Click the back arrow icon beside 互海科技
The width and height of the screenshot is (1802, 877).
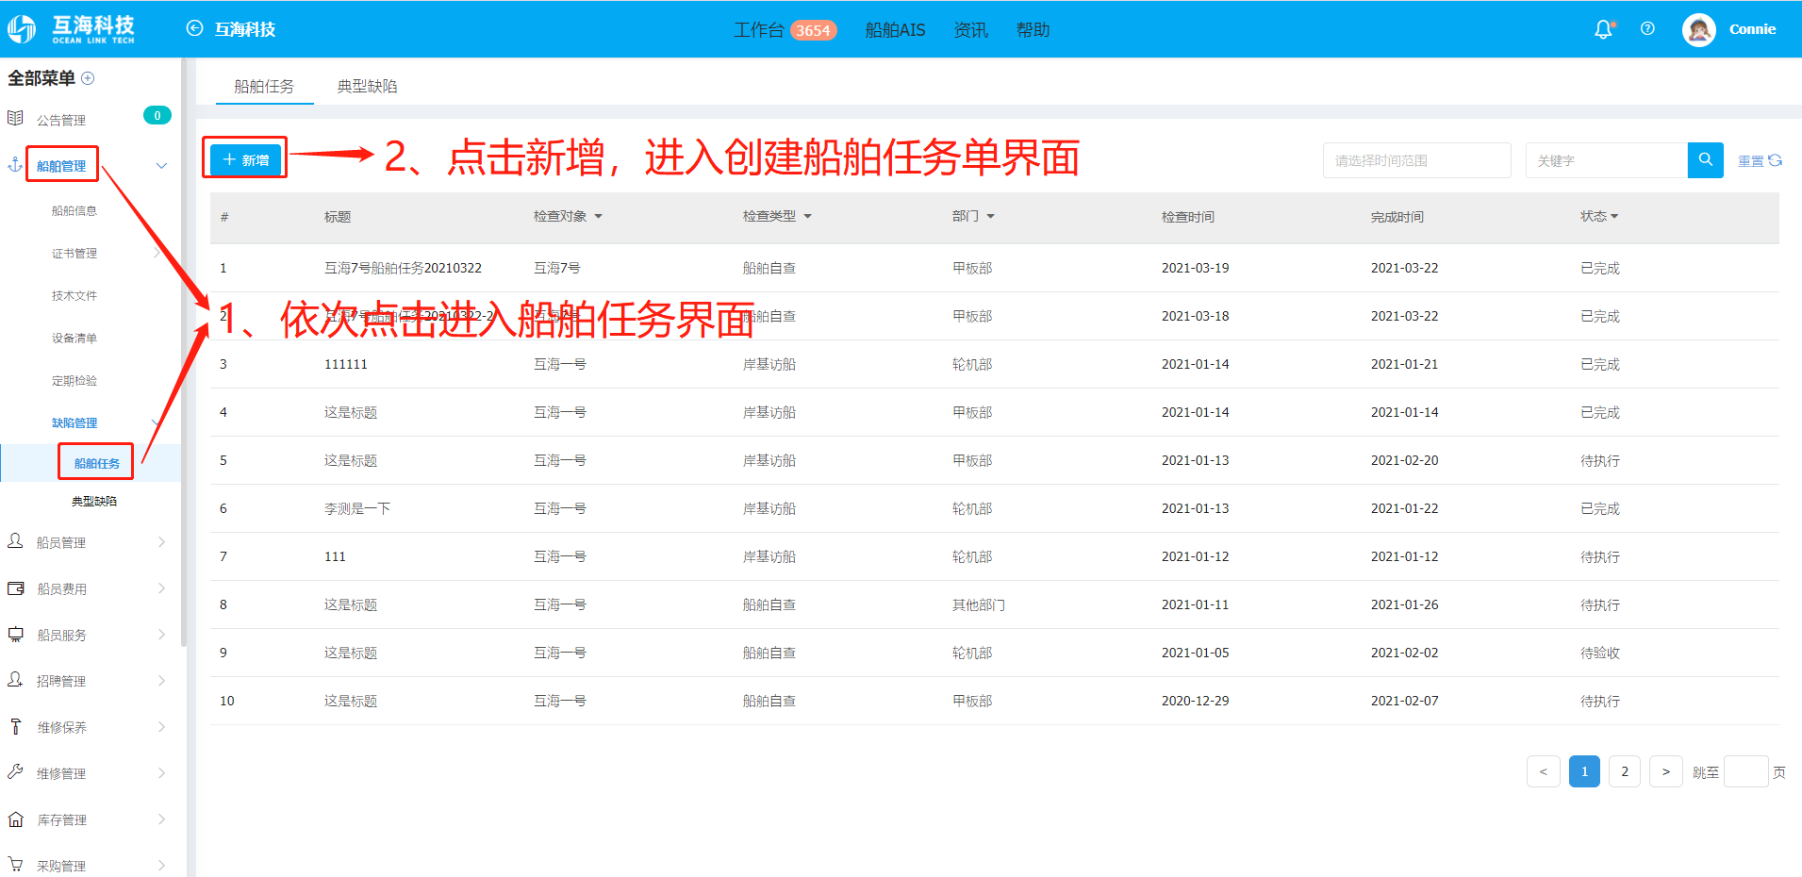pos(194,28)
